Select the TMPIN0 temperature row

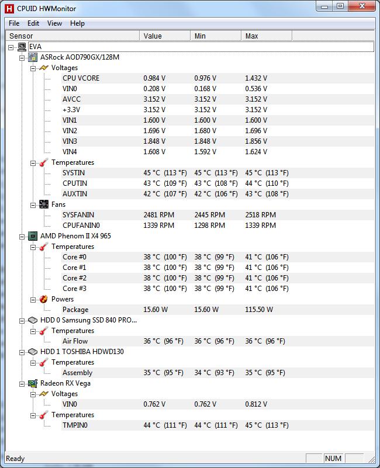(217, 425)
